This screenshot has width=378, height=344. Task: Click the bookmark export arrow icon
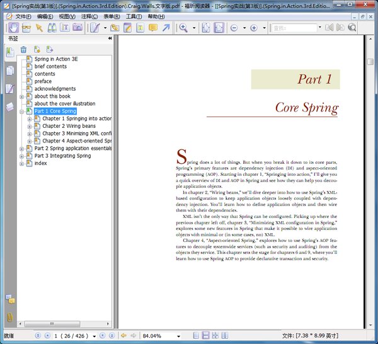pyautogui.click(x=49, y=49)
